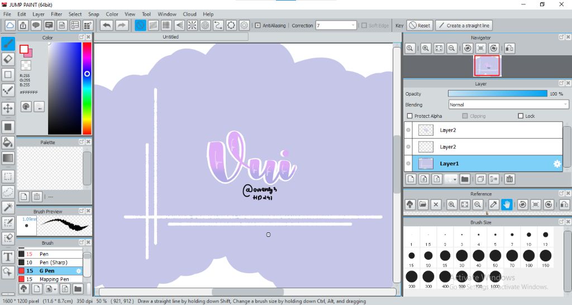This screenshot has height=305, width=572.
Task: Rotate the Navigator view left
Action: (x=468, y=48)
